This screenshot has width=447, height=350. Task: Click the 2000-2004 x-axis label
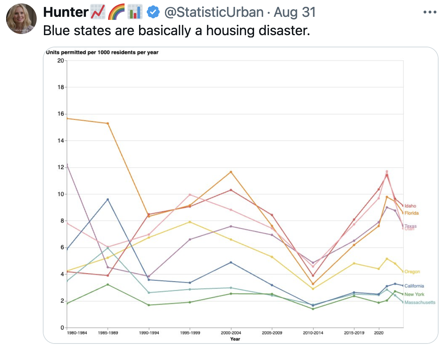click(231, 333)
